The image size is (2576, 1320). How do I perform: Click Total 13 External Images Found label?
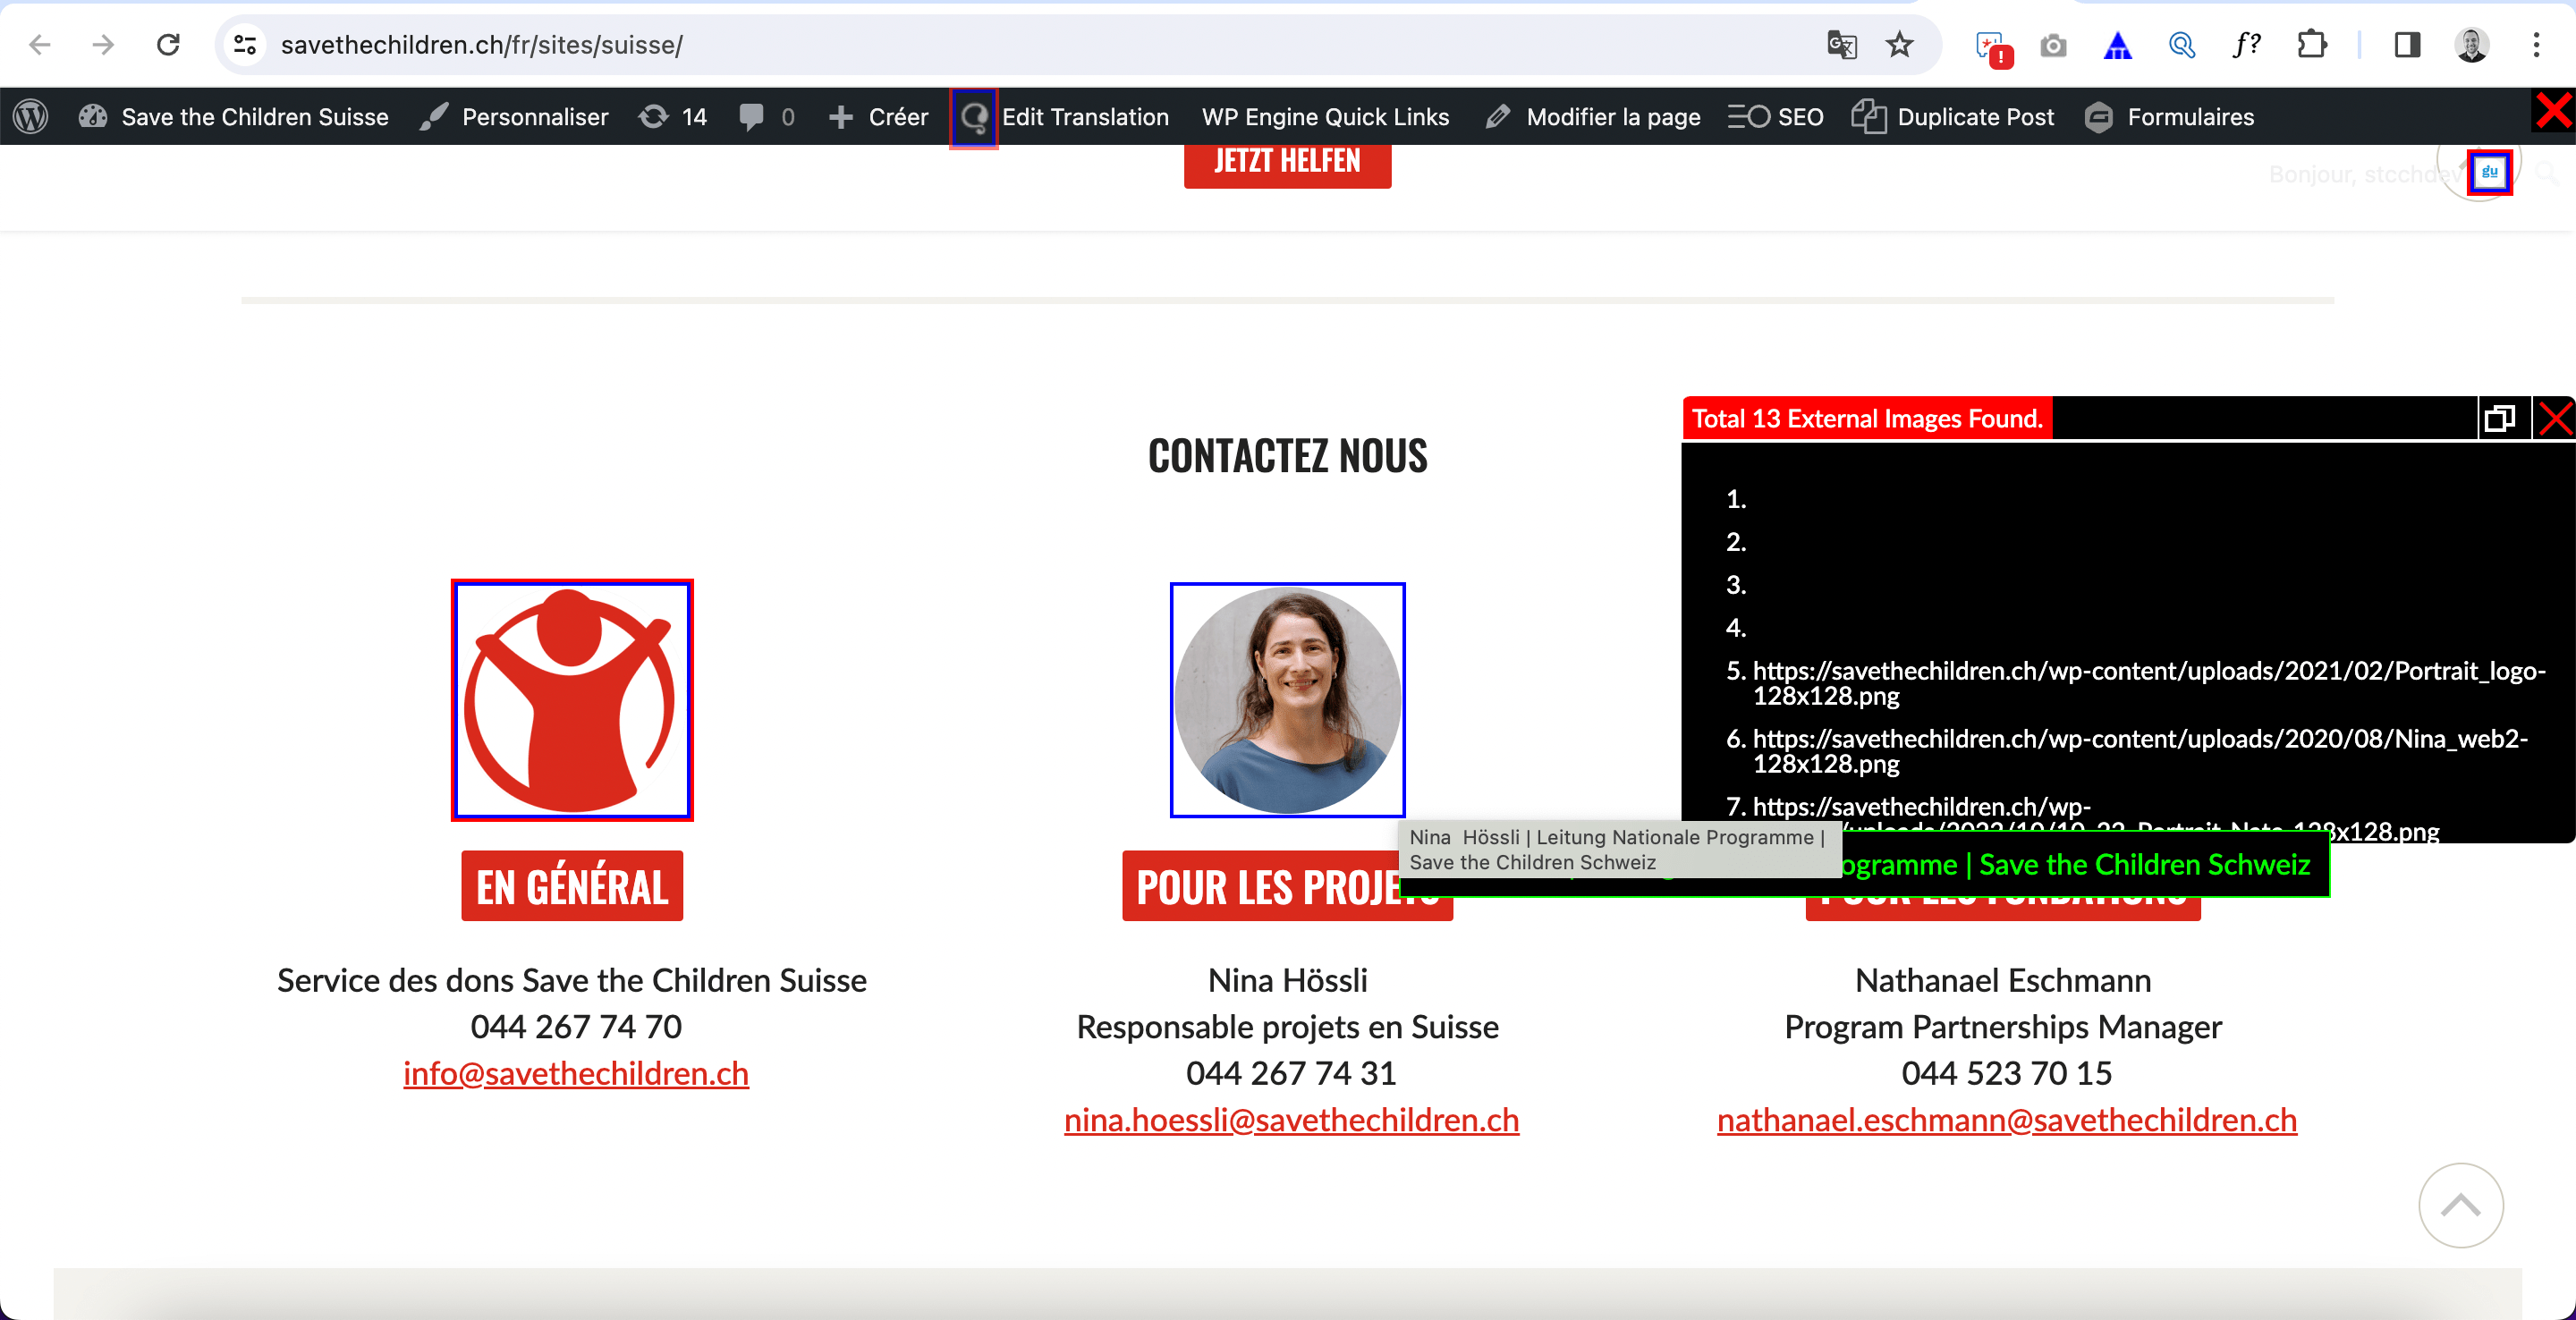tap(1867, 418)
